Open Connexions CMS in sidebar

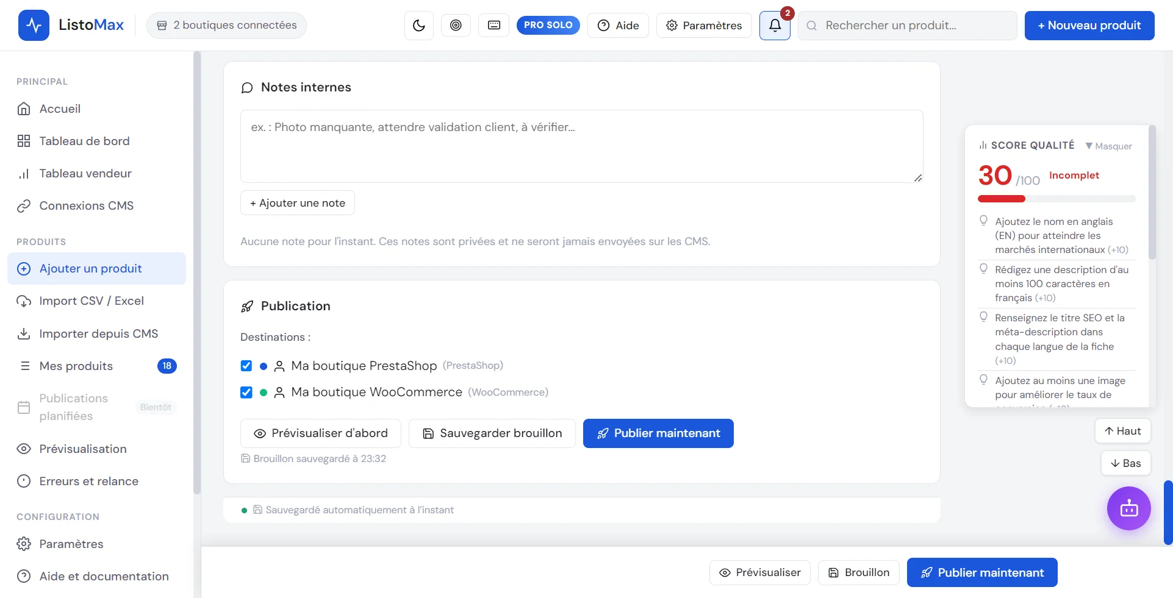click(96, 205)
